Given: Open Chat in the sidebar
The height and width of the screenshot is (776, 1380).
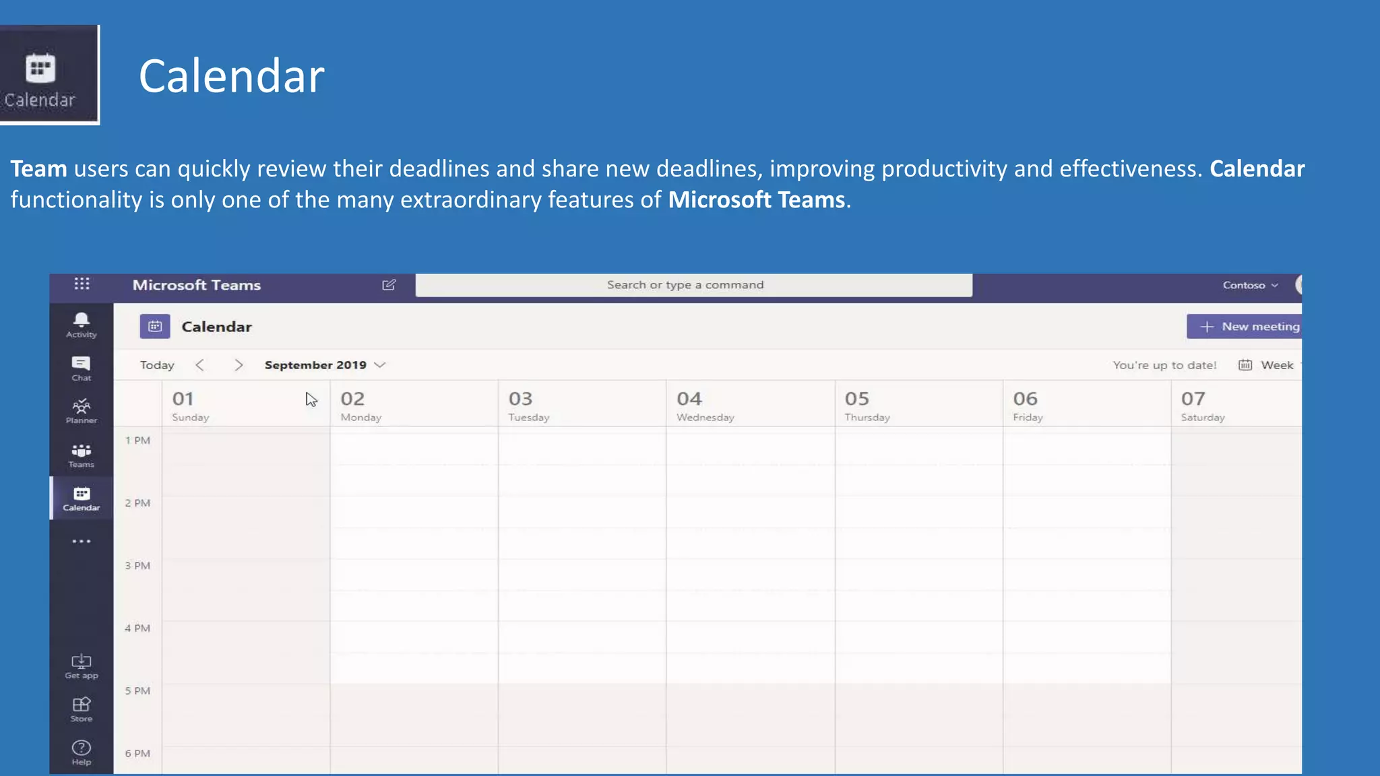Looking at the screenshot, I should [82, 369].
